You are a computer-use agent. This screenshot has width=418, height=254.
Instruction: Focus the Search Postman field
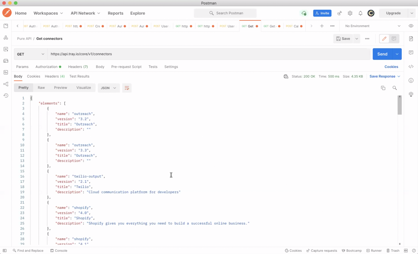point(225,13)
